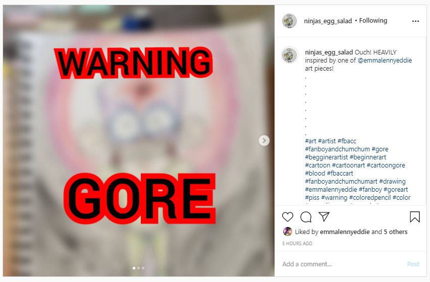Open the #fanboyandchumchum hashtag
Viewport: 430px width, 282px height.
pos(337,149)
